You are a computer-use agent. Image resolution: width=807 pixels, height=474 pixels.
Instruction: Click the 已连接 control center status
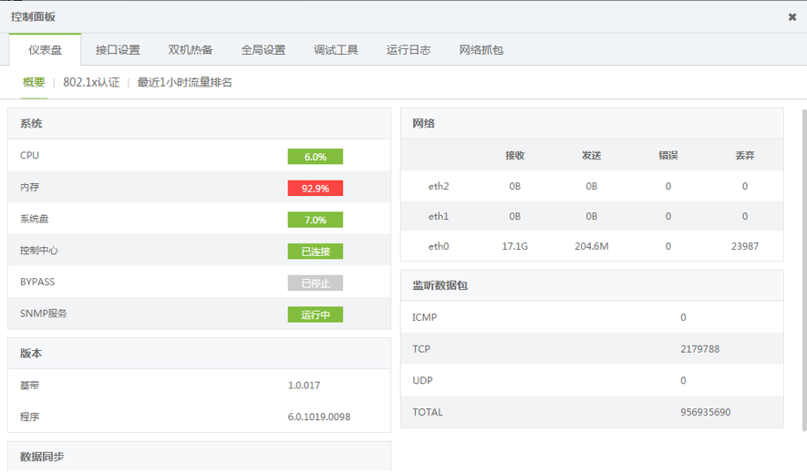315,252
